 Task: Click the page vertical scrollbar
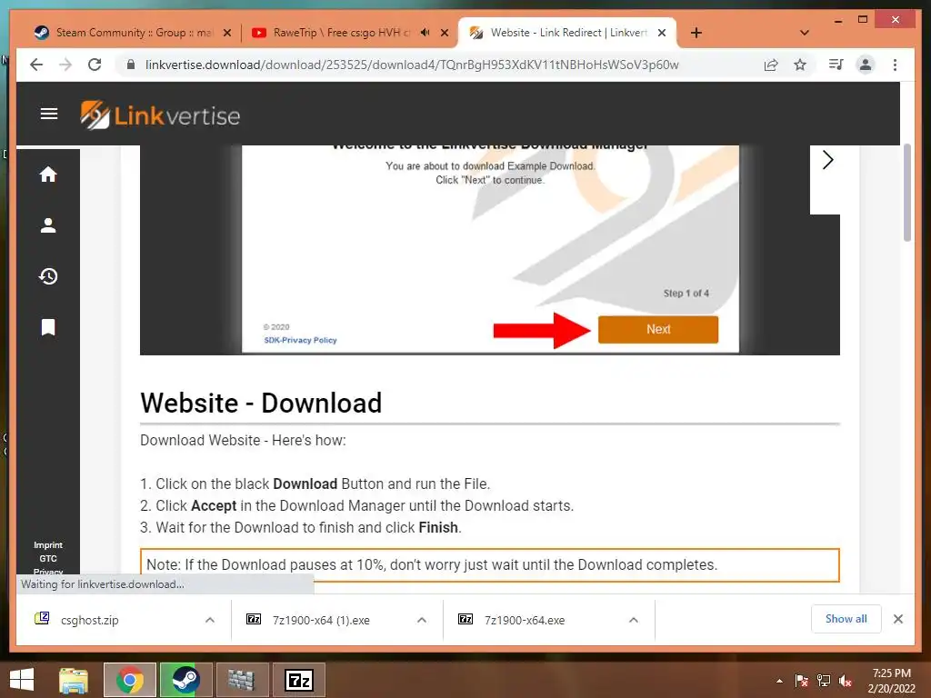pyautogui.click(x=906, y=193)
